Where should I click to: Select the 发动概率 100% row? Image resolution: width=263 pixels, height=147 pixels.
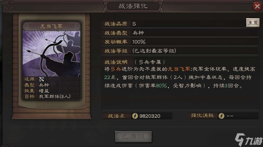point(180,42)
